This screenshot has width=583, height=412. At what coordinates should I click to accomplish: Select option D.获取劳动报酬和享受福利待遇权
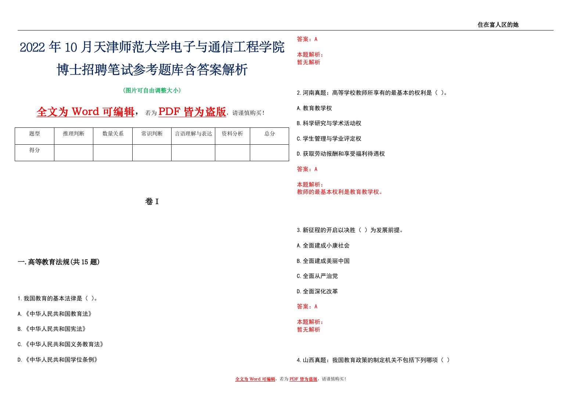click(341, 153)
